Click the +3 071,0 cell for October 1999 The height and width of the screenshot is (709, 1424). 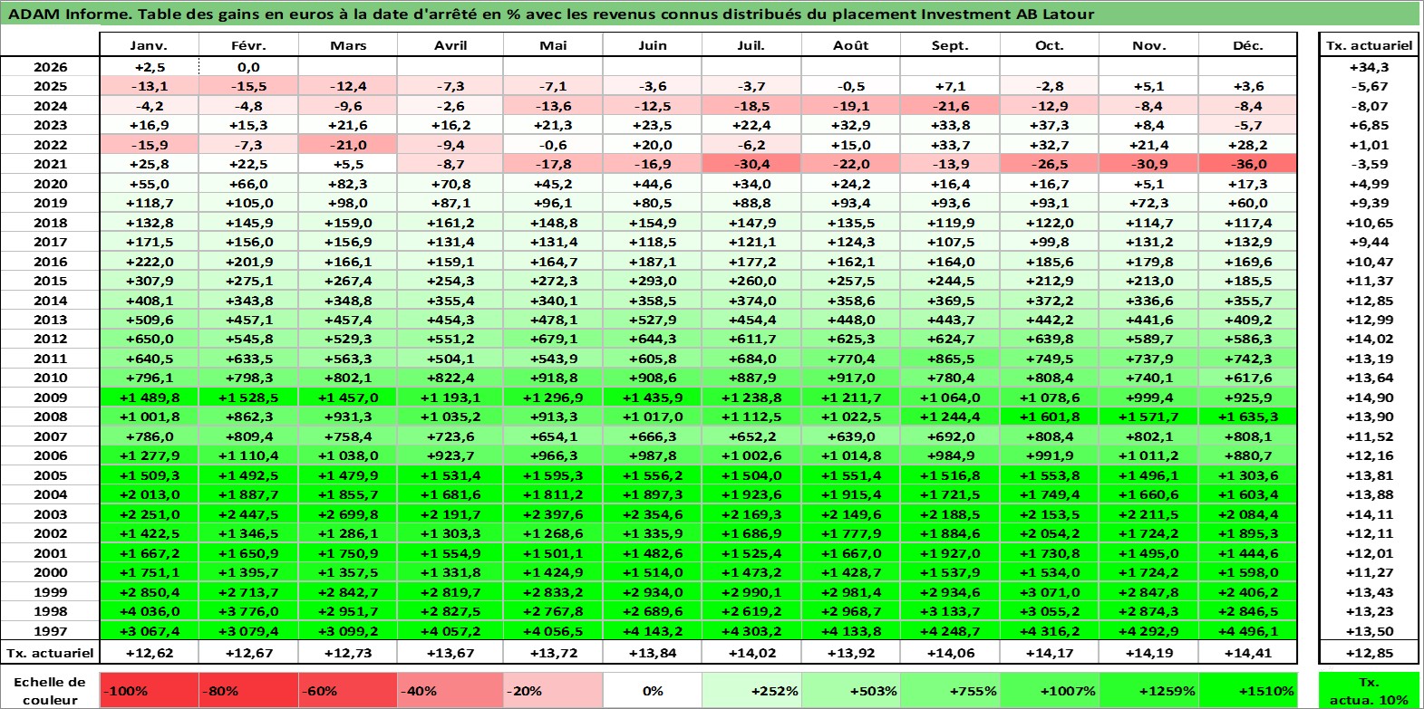coord(1049,592)
